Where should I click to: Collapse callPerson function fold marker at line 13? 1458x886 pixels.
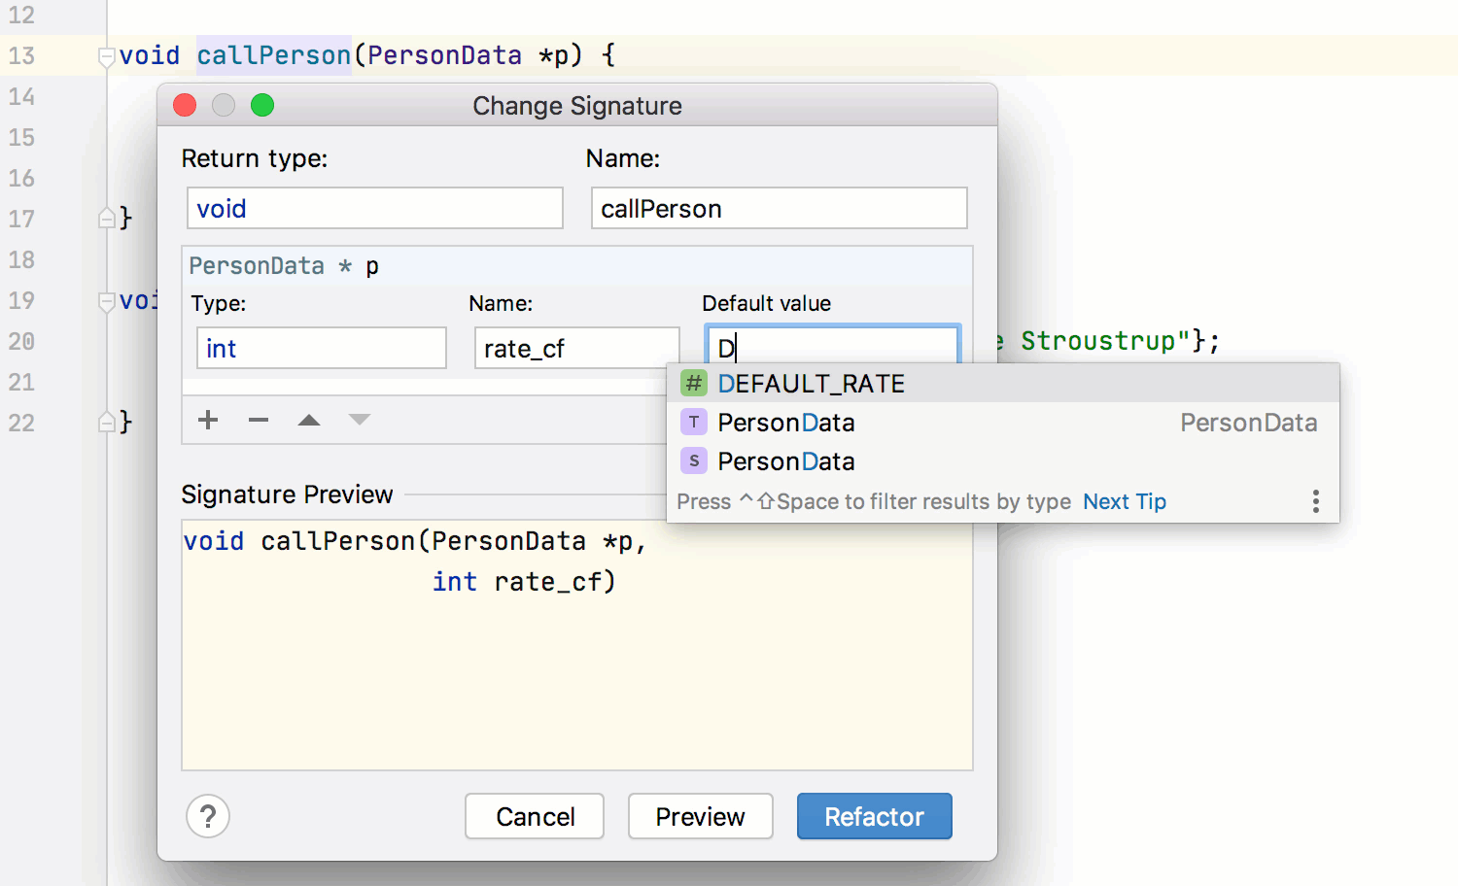point(107,57)
